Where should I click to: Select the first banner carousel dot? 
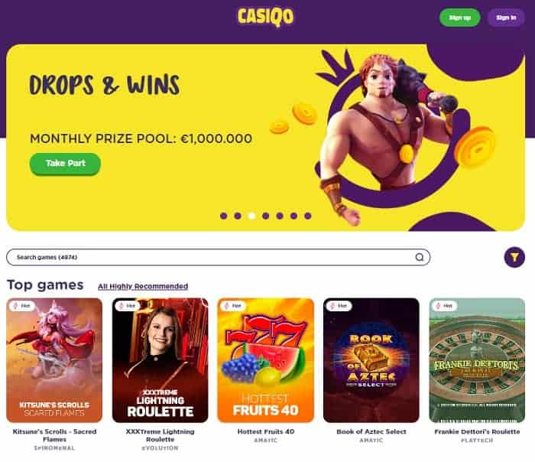click(224, 216)
